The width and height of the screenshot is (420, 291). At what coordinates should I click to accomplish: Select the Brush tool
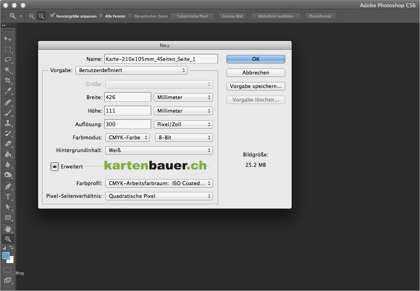tap(8, 113)
